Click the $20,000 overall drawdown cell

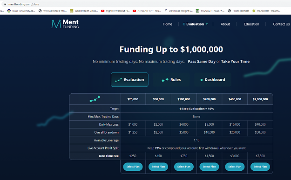(x=235, y=132)
